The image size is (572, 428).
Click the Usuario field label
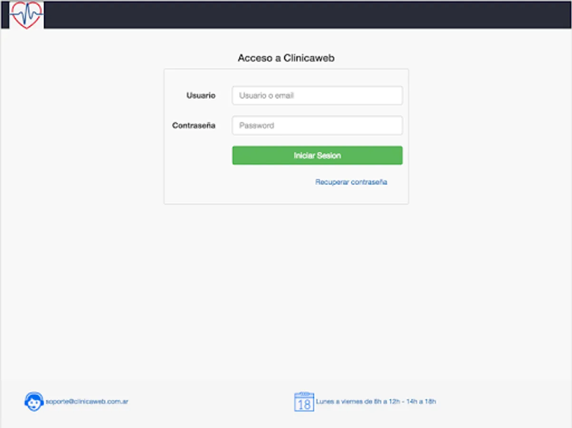201,96
